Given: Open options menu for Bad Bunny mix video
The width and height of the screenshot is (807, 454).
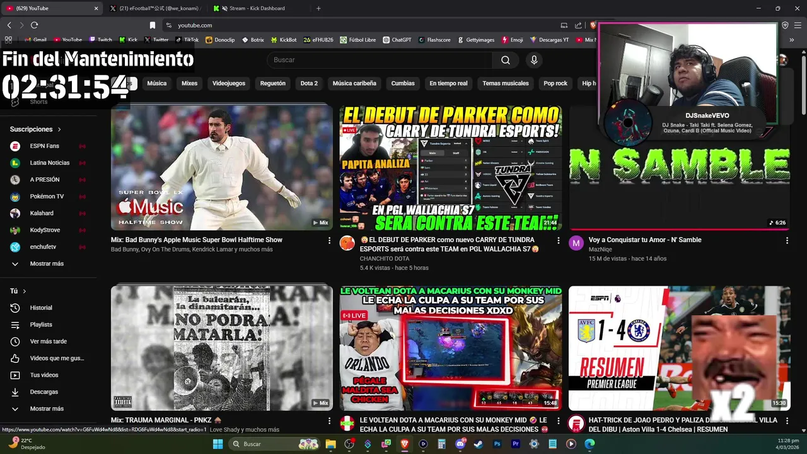Looking at the screenshot, I should [x=329, y=240].
